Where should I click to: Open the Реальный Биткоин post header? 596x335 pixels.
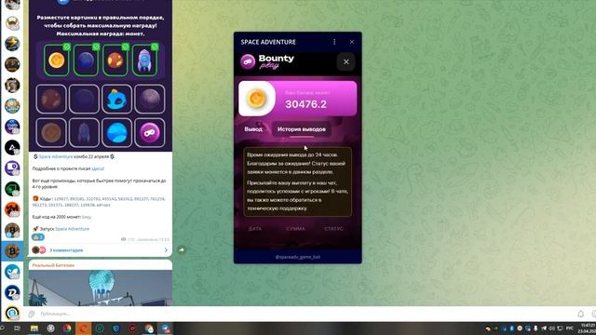click(x=53, y=265)
